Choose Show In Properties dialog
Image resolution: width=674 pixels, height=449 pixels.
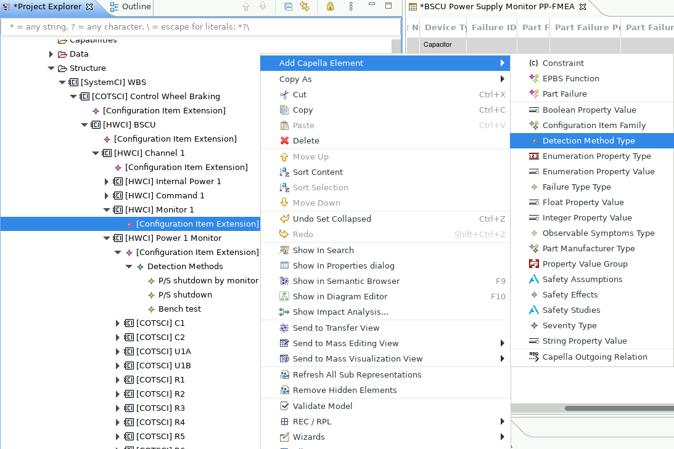(x=385, y=265)
